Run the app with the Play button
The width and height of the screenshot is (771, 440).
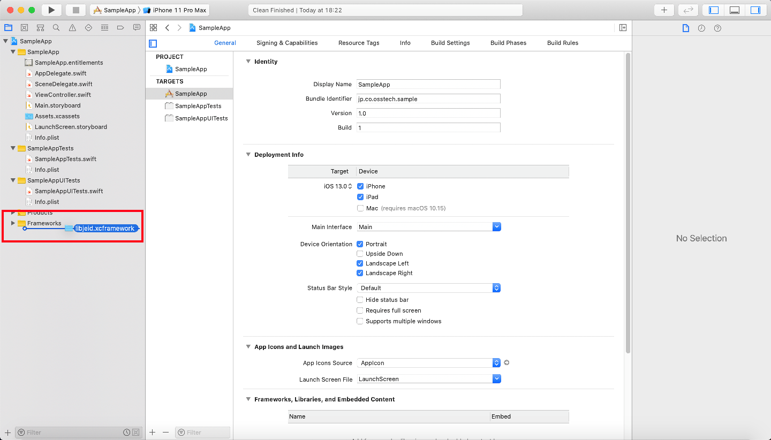click(51, 10)
